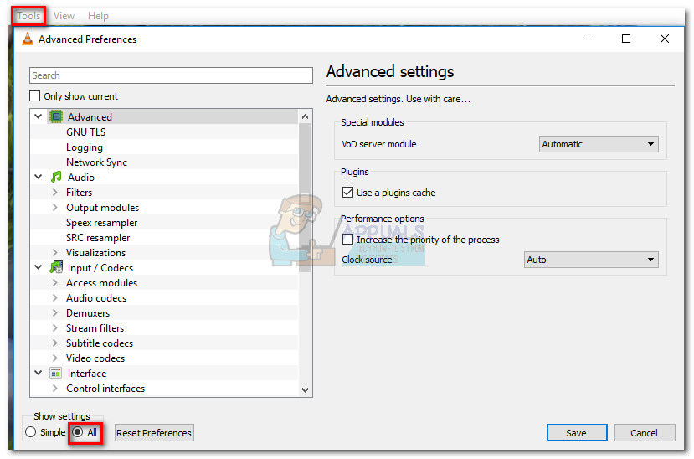Screen dimensions: 694x459
Task: Select Speex resampler in the tree
Action: click(102, 223)
